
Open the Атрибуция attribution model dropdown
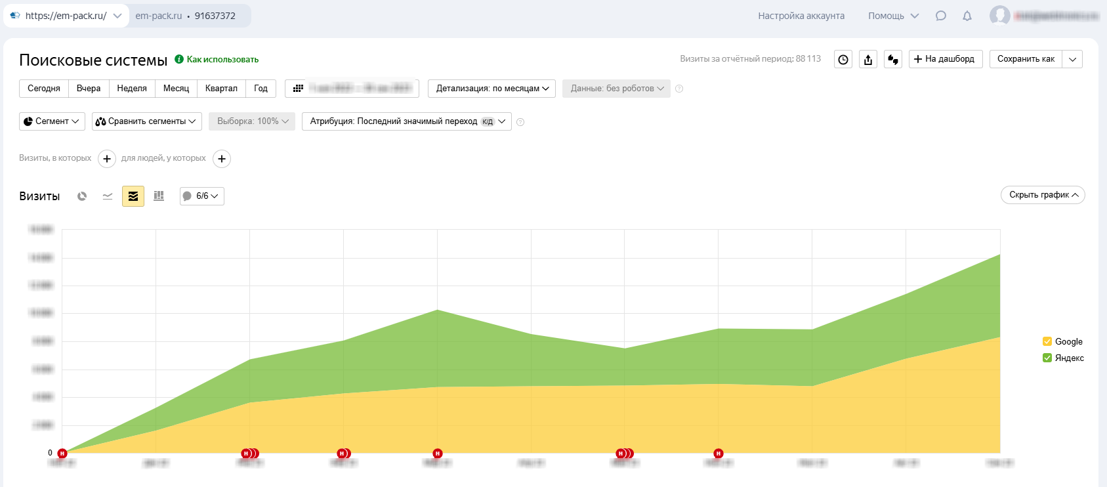tap(406, 121)
